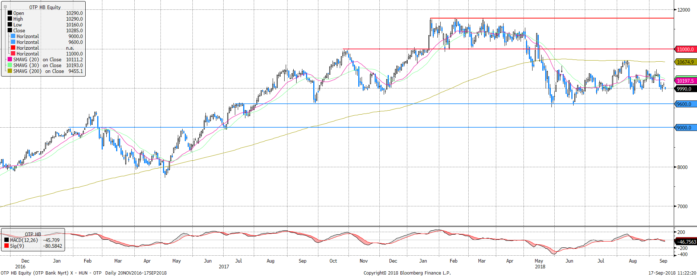697x276 pixels.
Task: Click the SMAVG (20) value 10111.2
Action: [74, 59]
